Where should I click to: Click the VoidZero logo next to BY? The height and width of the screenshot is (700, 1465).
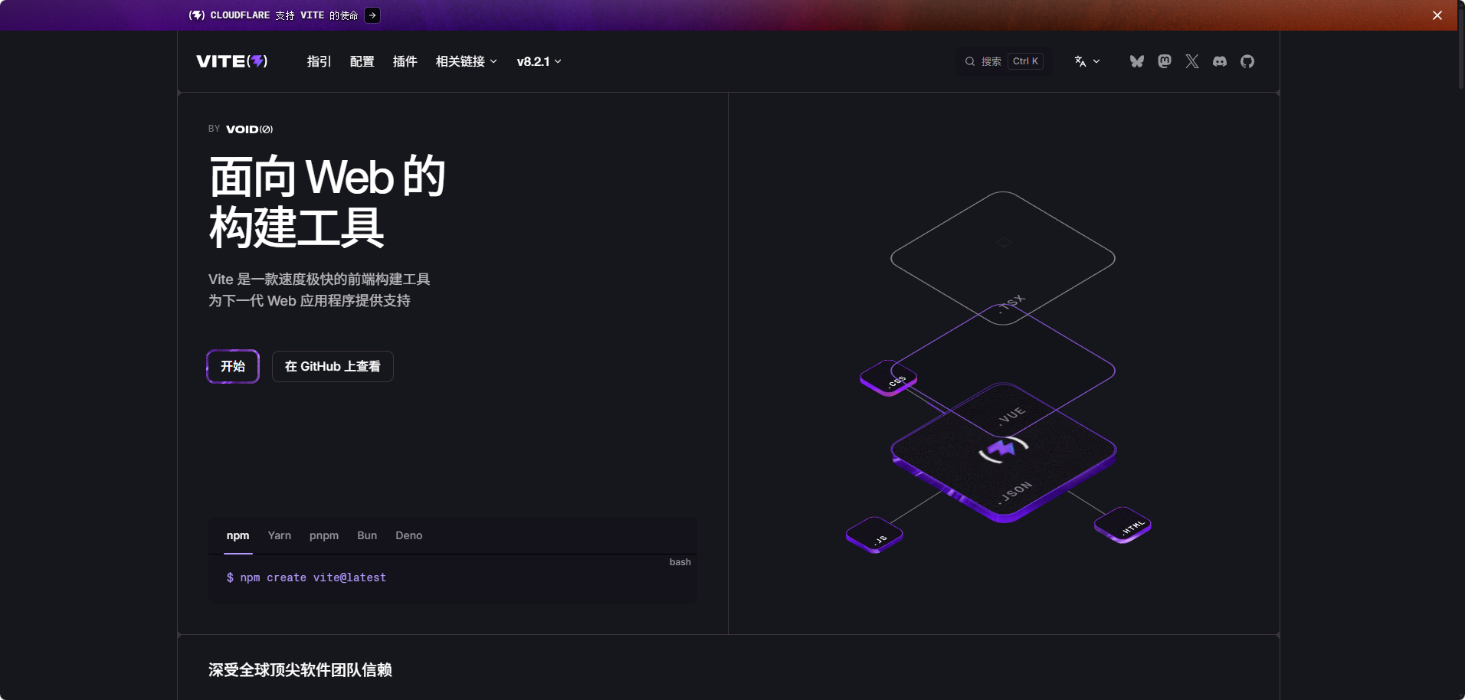249,129
